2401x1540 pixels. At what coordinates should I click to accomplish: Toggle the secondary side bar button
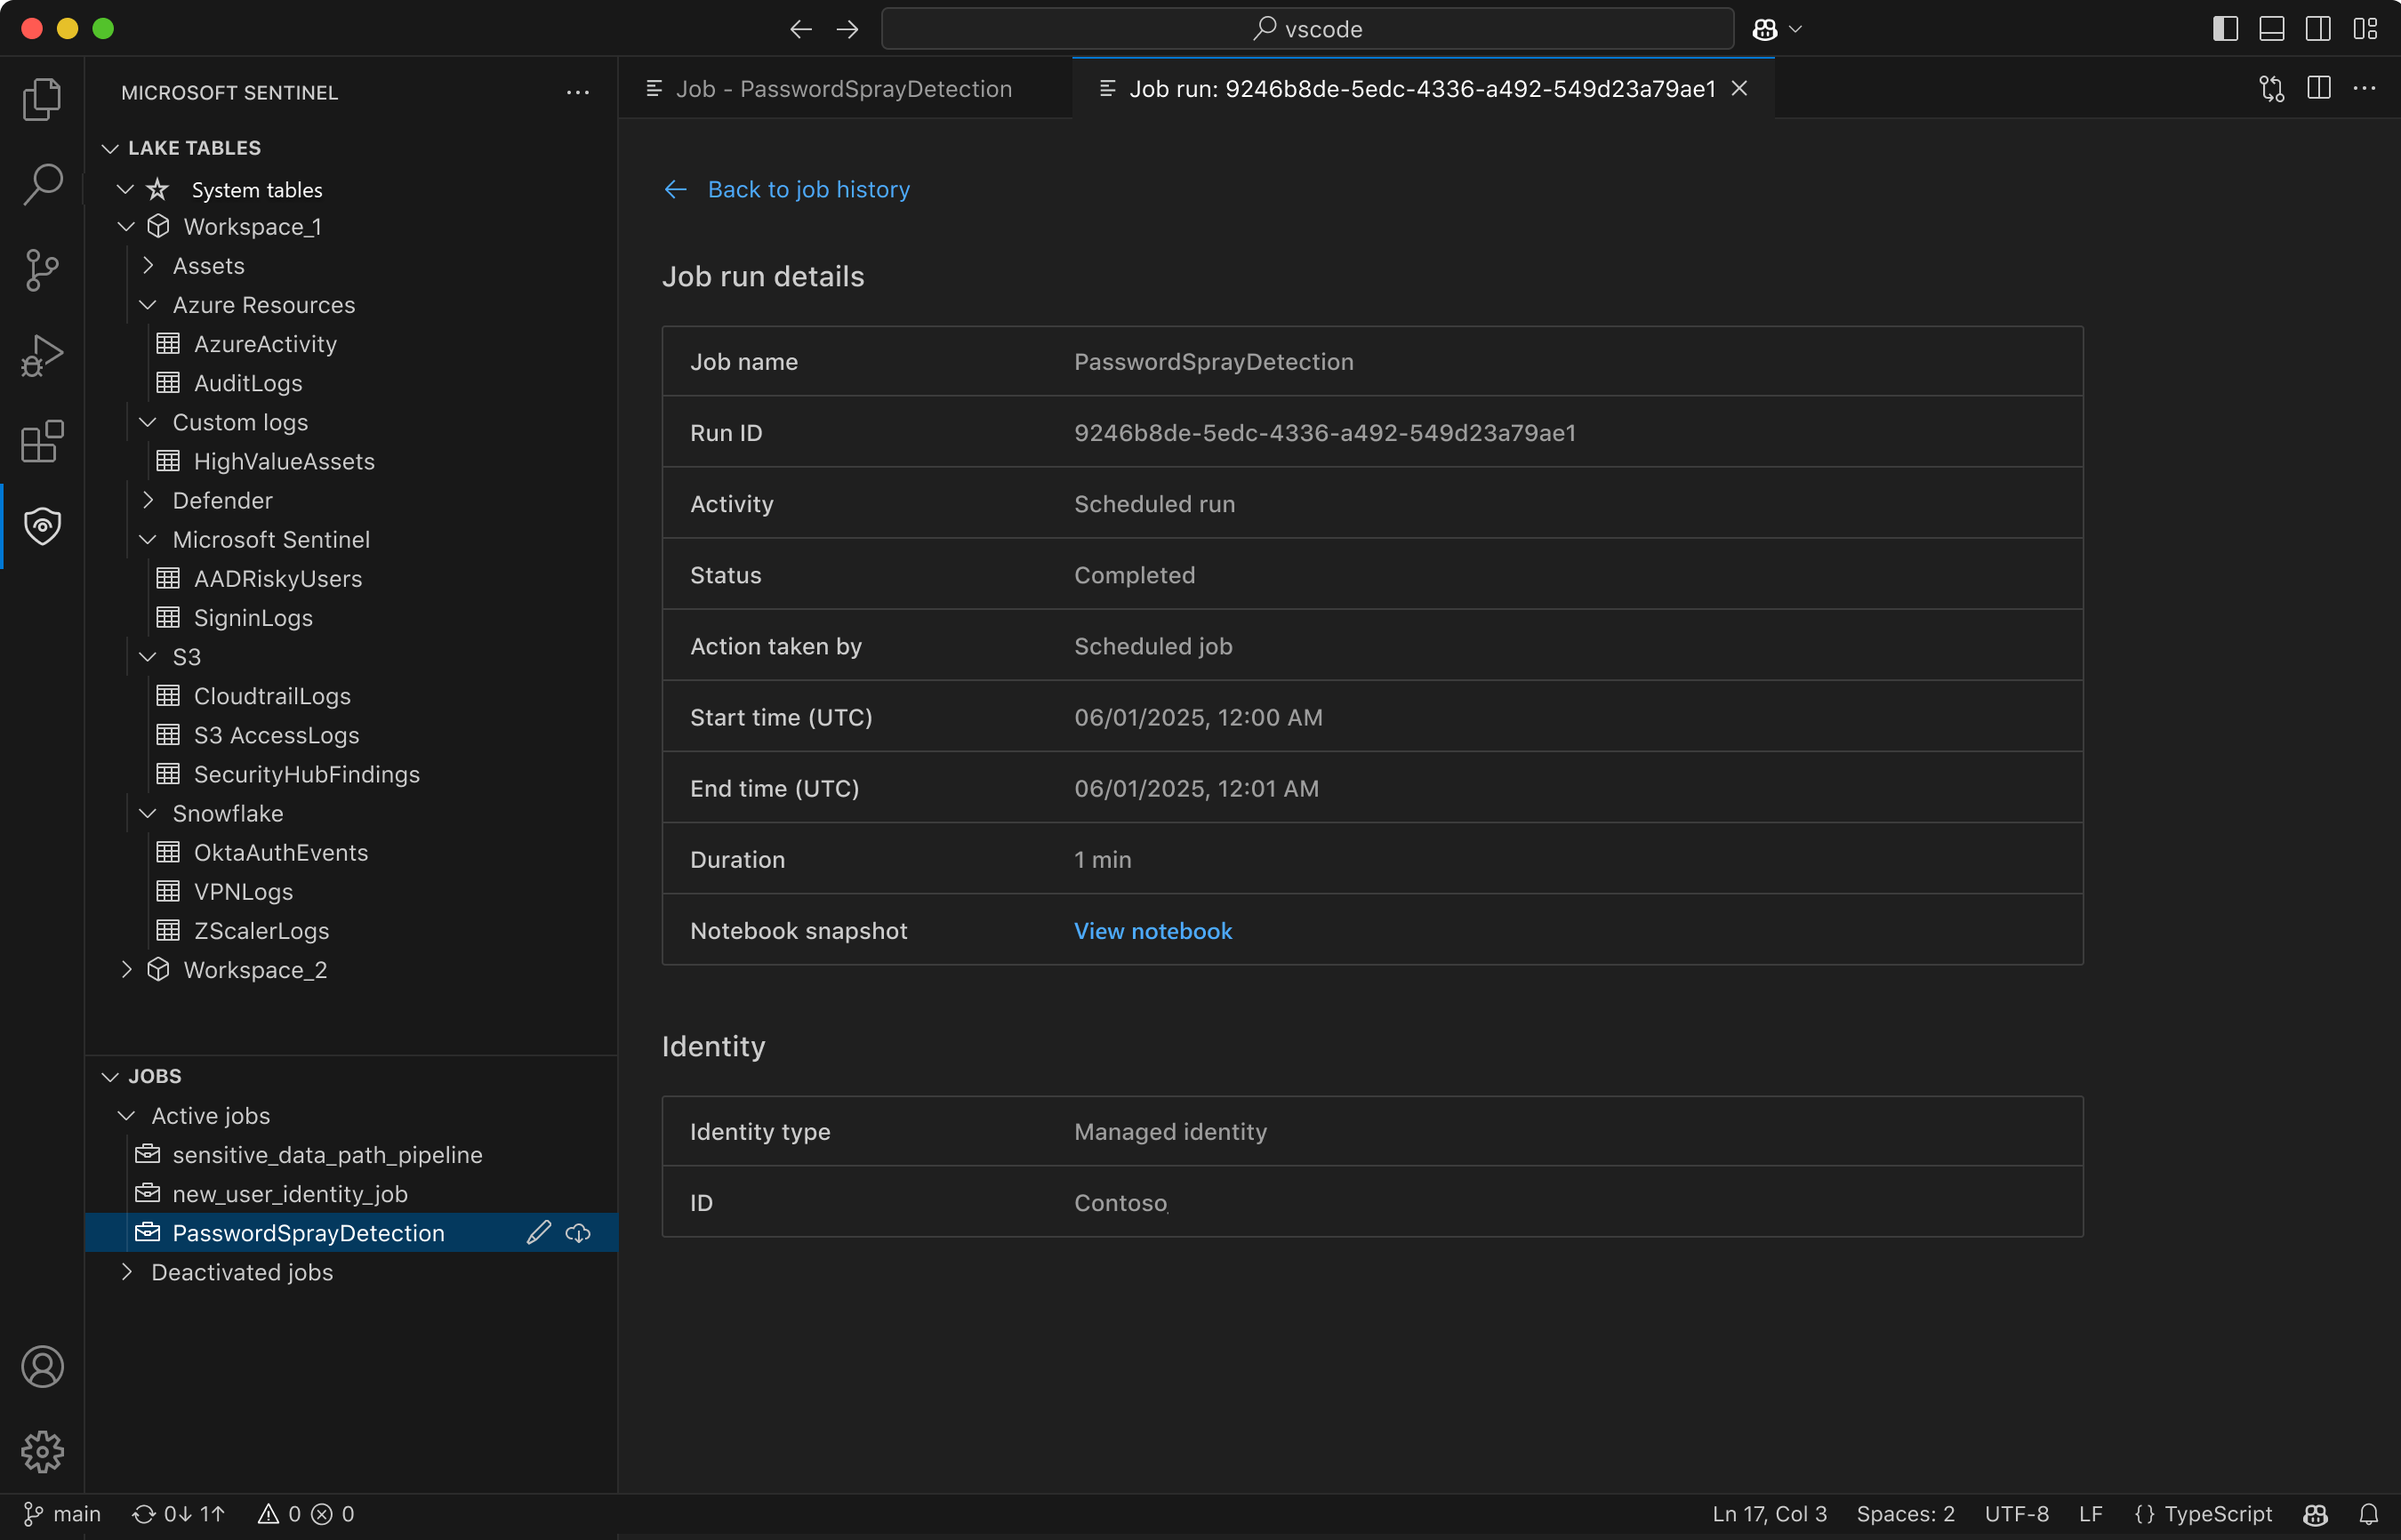point(2317,29)
